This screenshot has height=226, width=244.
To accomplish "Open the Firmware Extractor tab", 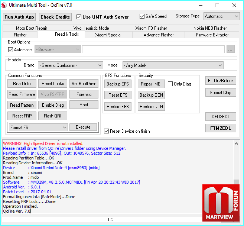I will coord(212,35).
